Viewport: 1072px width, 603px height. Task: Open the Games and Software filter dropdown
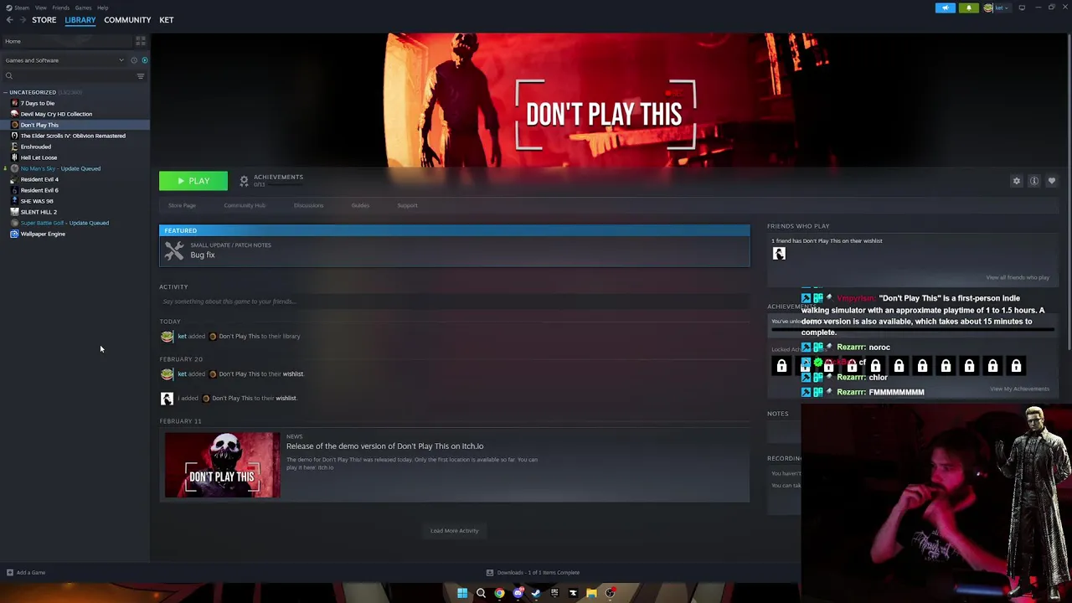[x=64, y=60]
